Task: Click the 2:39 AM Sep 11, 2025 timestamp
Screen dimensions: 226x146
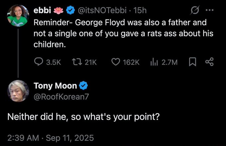Action: click(51, 137)
